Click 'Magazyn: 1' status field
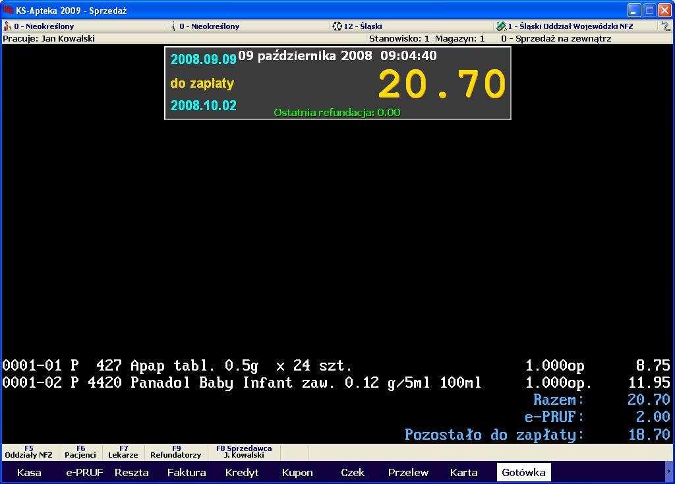 [459, 39]
